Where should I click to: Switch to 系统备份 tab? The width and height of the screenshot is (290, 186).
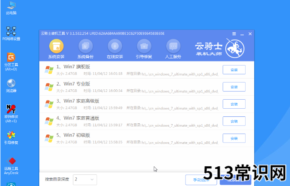tap(85, 49)
